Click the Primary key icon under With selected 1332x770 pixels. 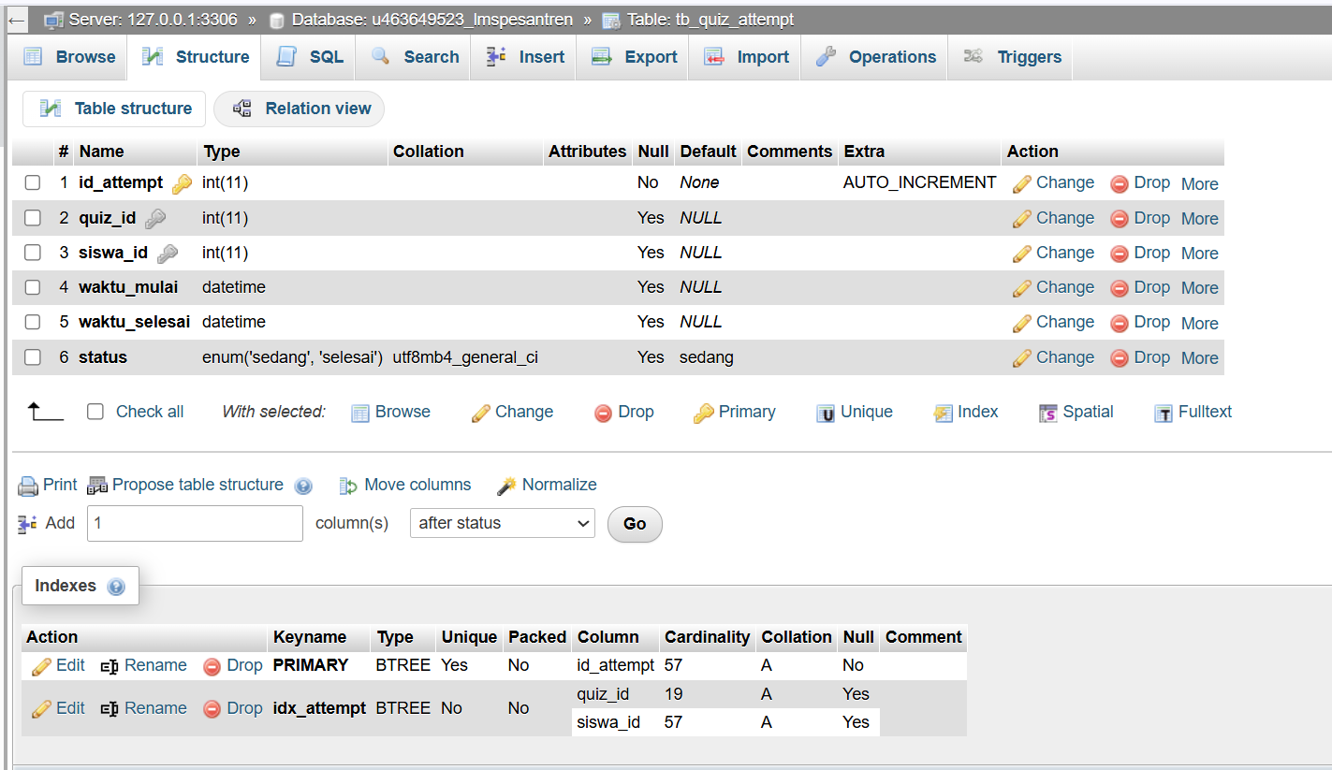(703, 414)
